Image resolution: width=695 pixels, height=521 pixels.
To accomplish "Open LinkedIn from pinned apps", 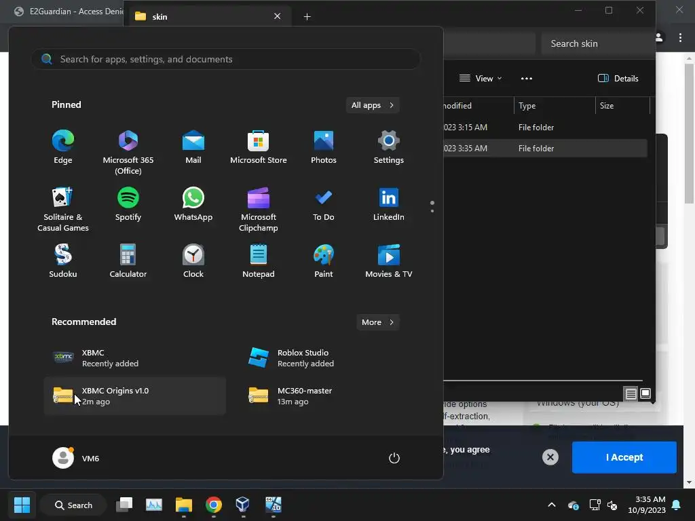I will [x=389, y=204].
